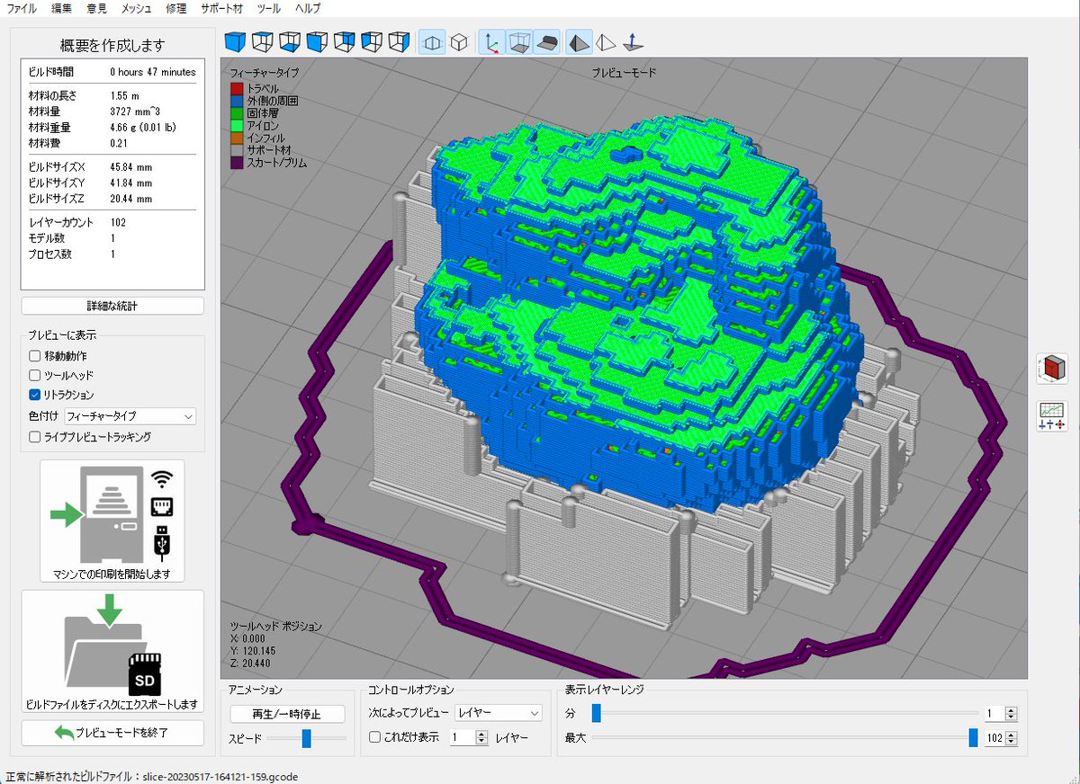The width and height of the screenshot is (1080, 784).
Task: Open ツール menu
Action: click(268, 9)
